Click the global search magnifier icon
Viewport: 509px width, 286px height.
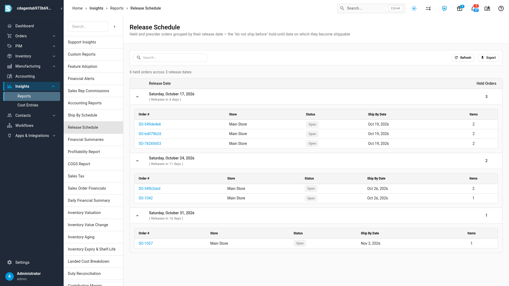point(342,8)
